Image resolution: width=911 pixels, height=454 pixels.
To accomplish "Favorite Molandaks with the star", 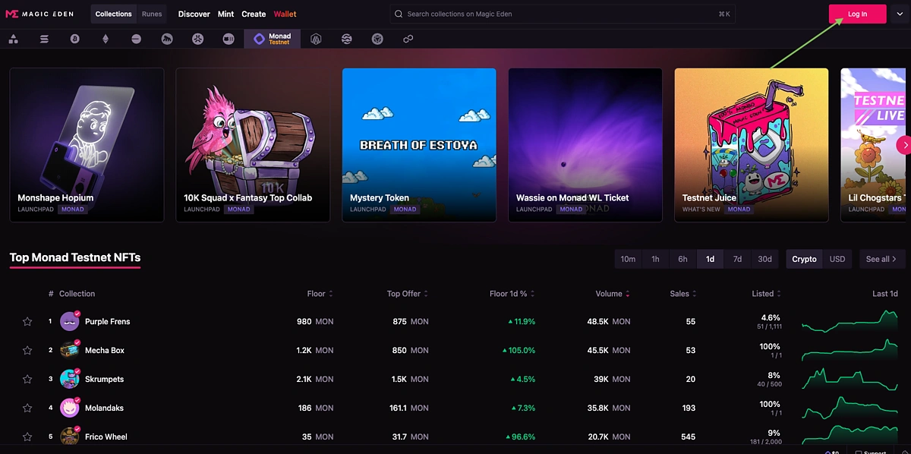I will (27, 408).
